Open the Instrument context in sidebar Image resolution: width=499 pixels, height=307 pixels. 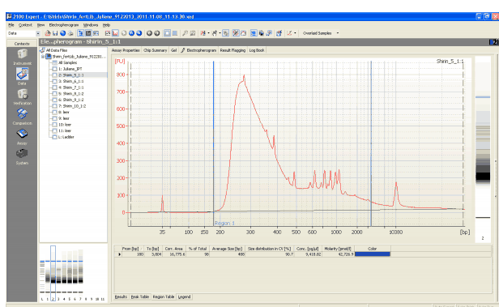point(22,55)
